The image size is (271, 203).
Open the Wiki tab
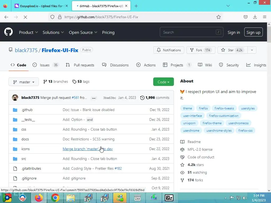pyautogui.click(x=205, y=65)
